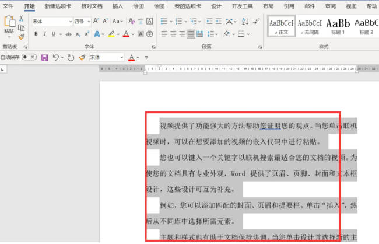
Task: Increase paragraph indent
Action: 219,21
